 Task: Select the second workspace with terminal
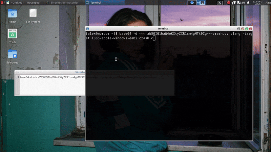(x=201, y=3)
